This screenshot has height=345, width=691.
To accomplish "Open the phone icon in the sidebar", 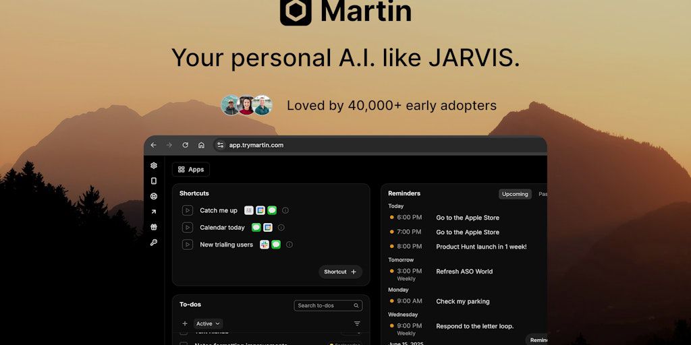I will tap(153, 181).
